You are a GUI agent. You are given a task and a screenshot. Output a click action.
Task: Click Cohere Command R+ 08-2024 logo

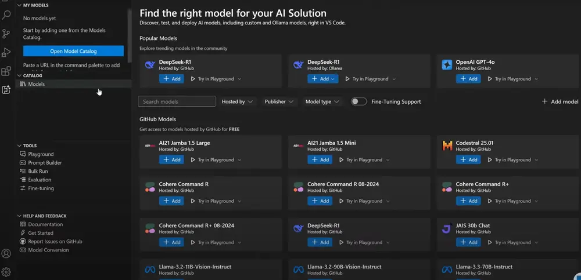pos(150,228)
